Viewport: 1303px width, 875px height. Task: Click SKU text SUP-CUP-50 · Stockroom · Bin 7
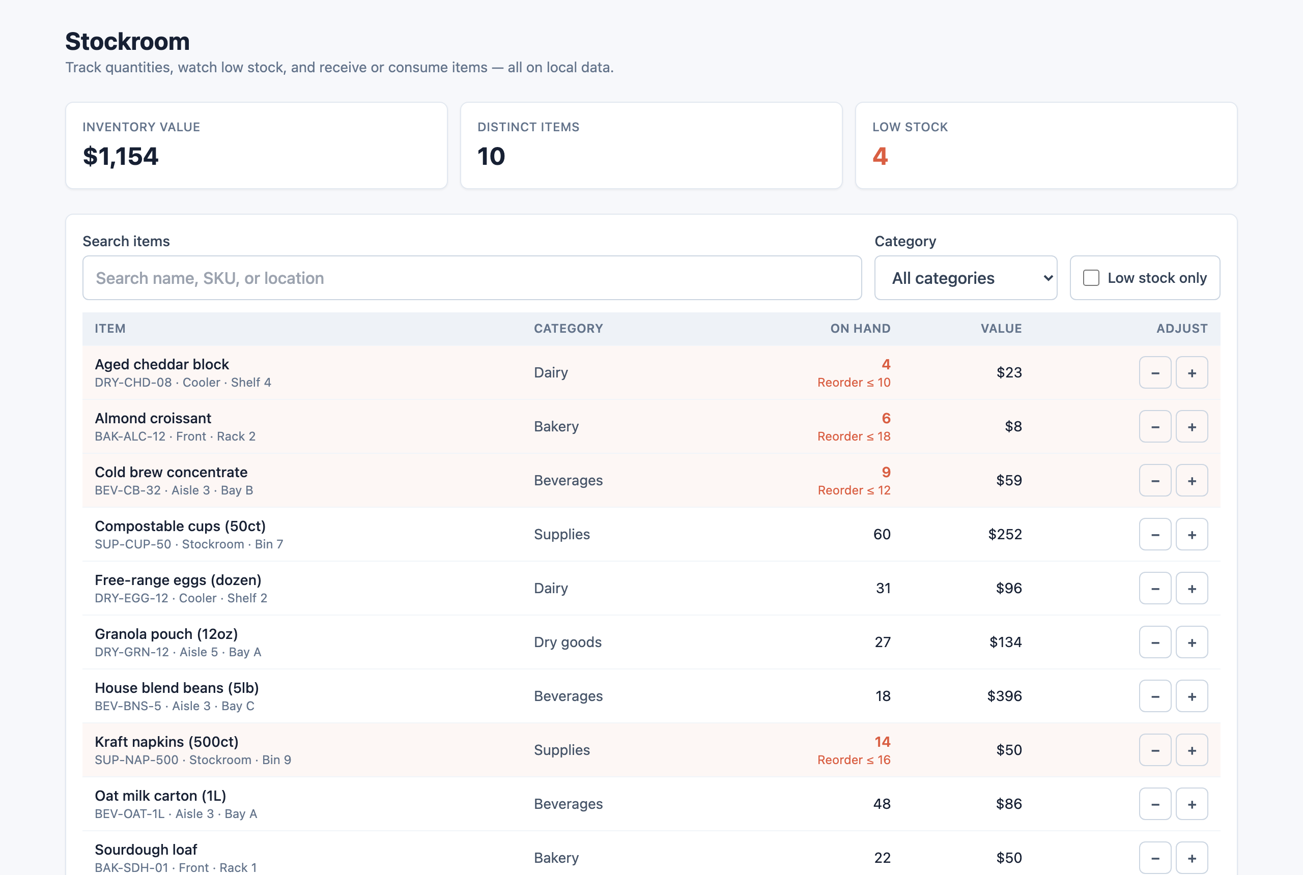[x=189, y=545]
